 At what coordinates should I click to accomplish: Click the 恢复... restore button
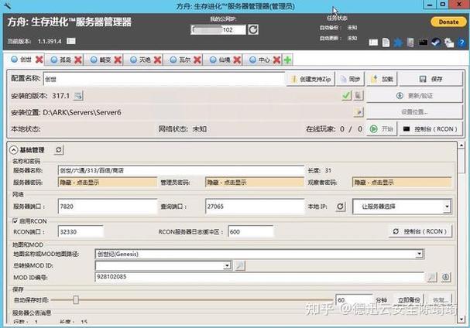tap(440, 300)
